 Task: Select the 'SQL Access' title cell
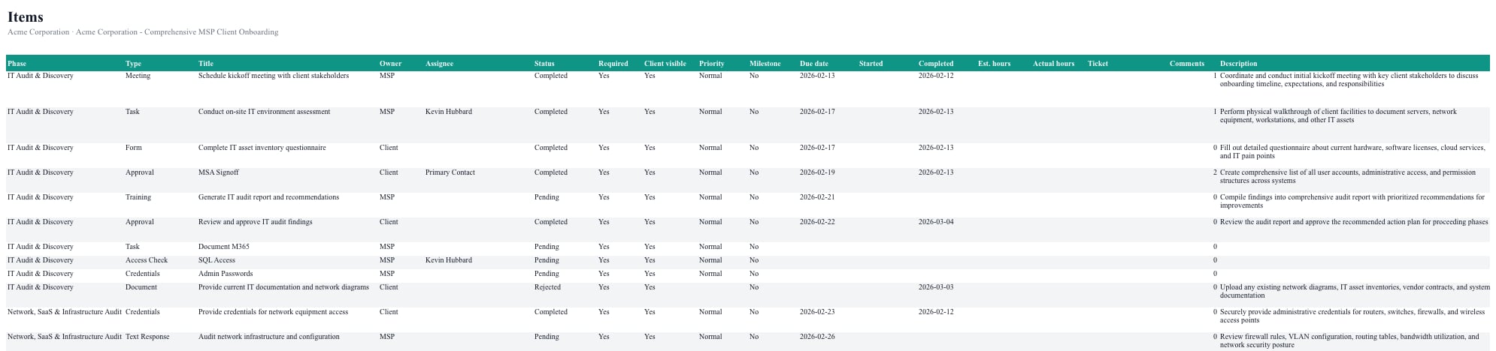[217, 260]
